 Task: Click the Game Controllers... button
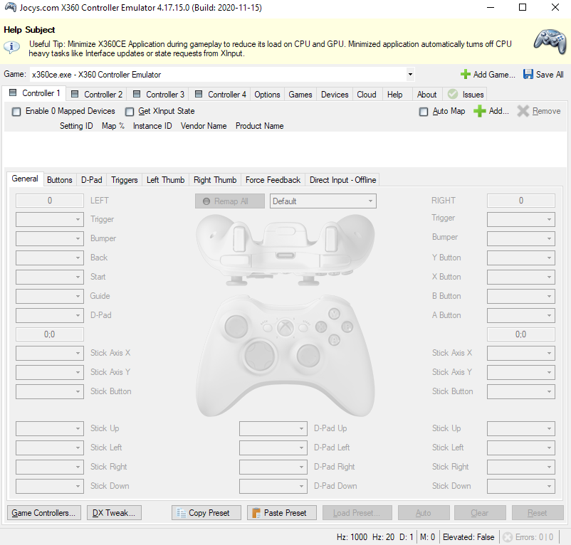pos(44,512)
